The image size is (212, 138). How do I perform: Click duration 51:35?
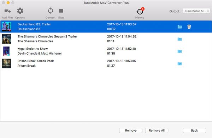pos(111,54)
